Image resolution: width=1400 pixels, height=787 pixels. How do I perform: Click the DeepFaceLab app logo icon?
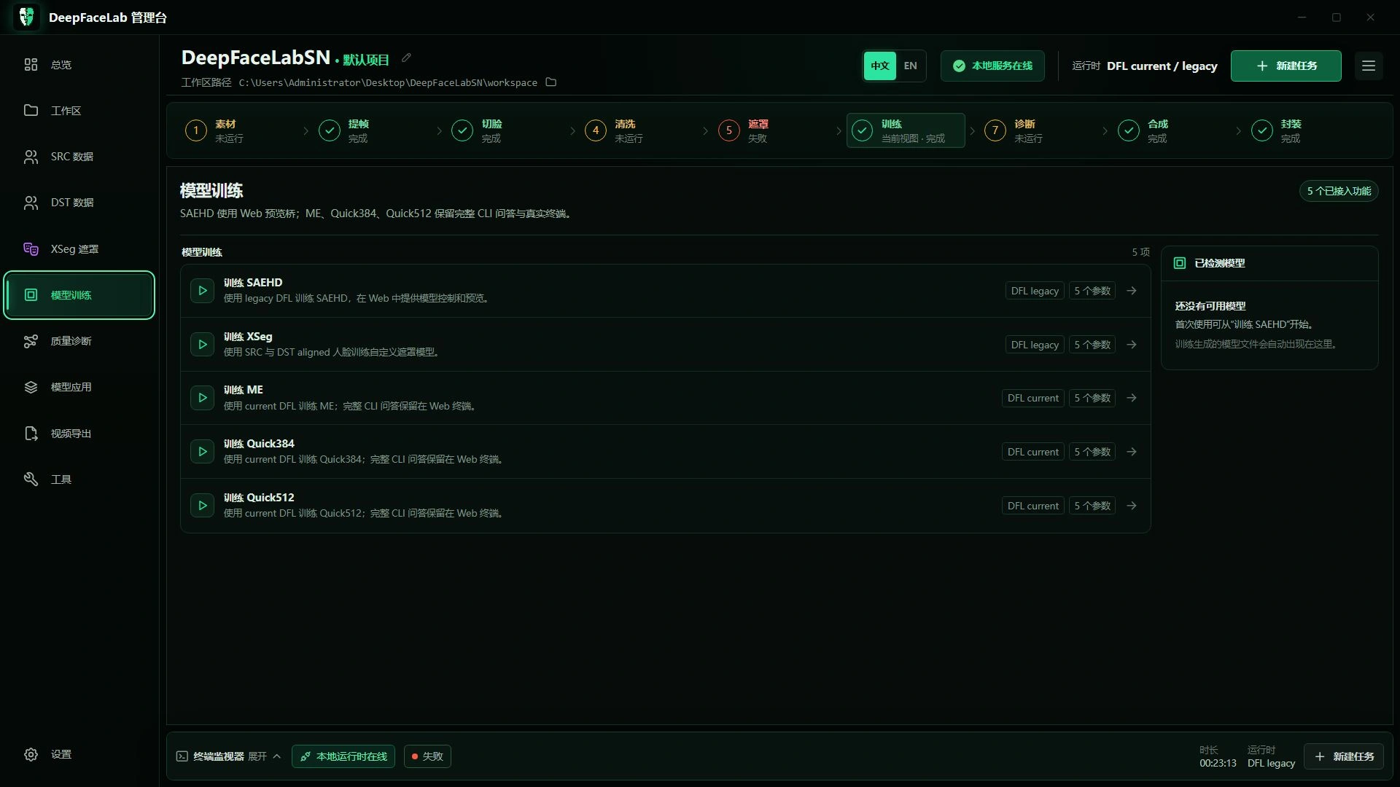[27, 17]
